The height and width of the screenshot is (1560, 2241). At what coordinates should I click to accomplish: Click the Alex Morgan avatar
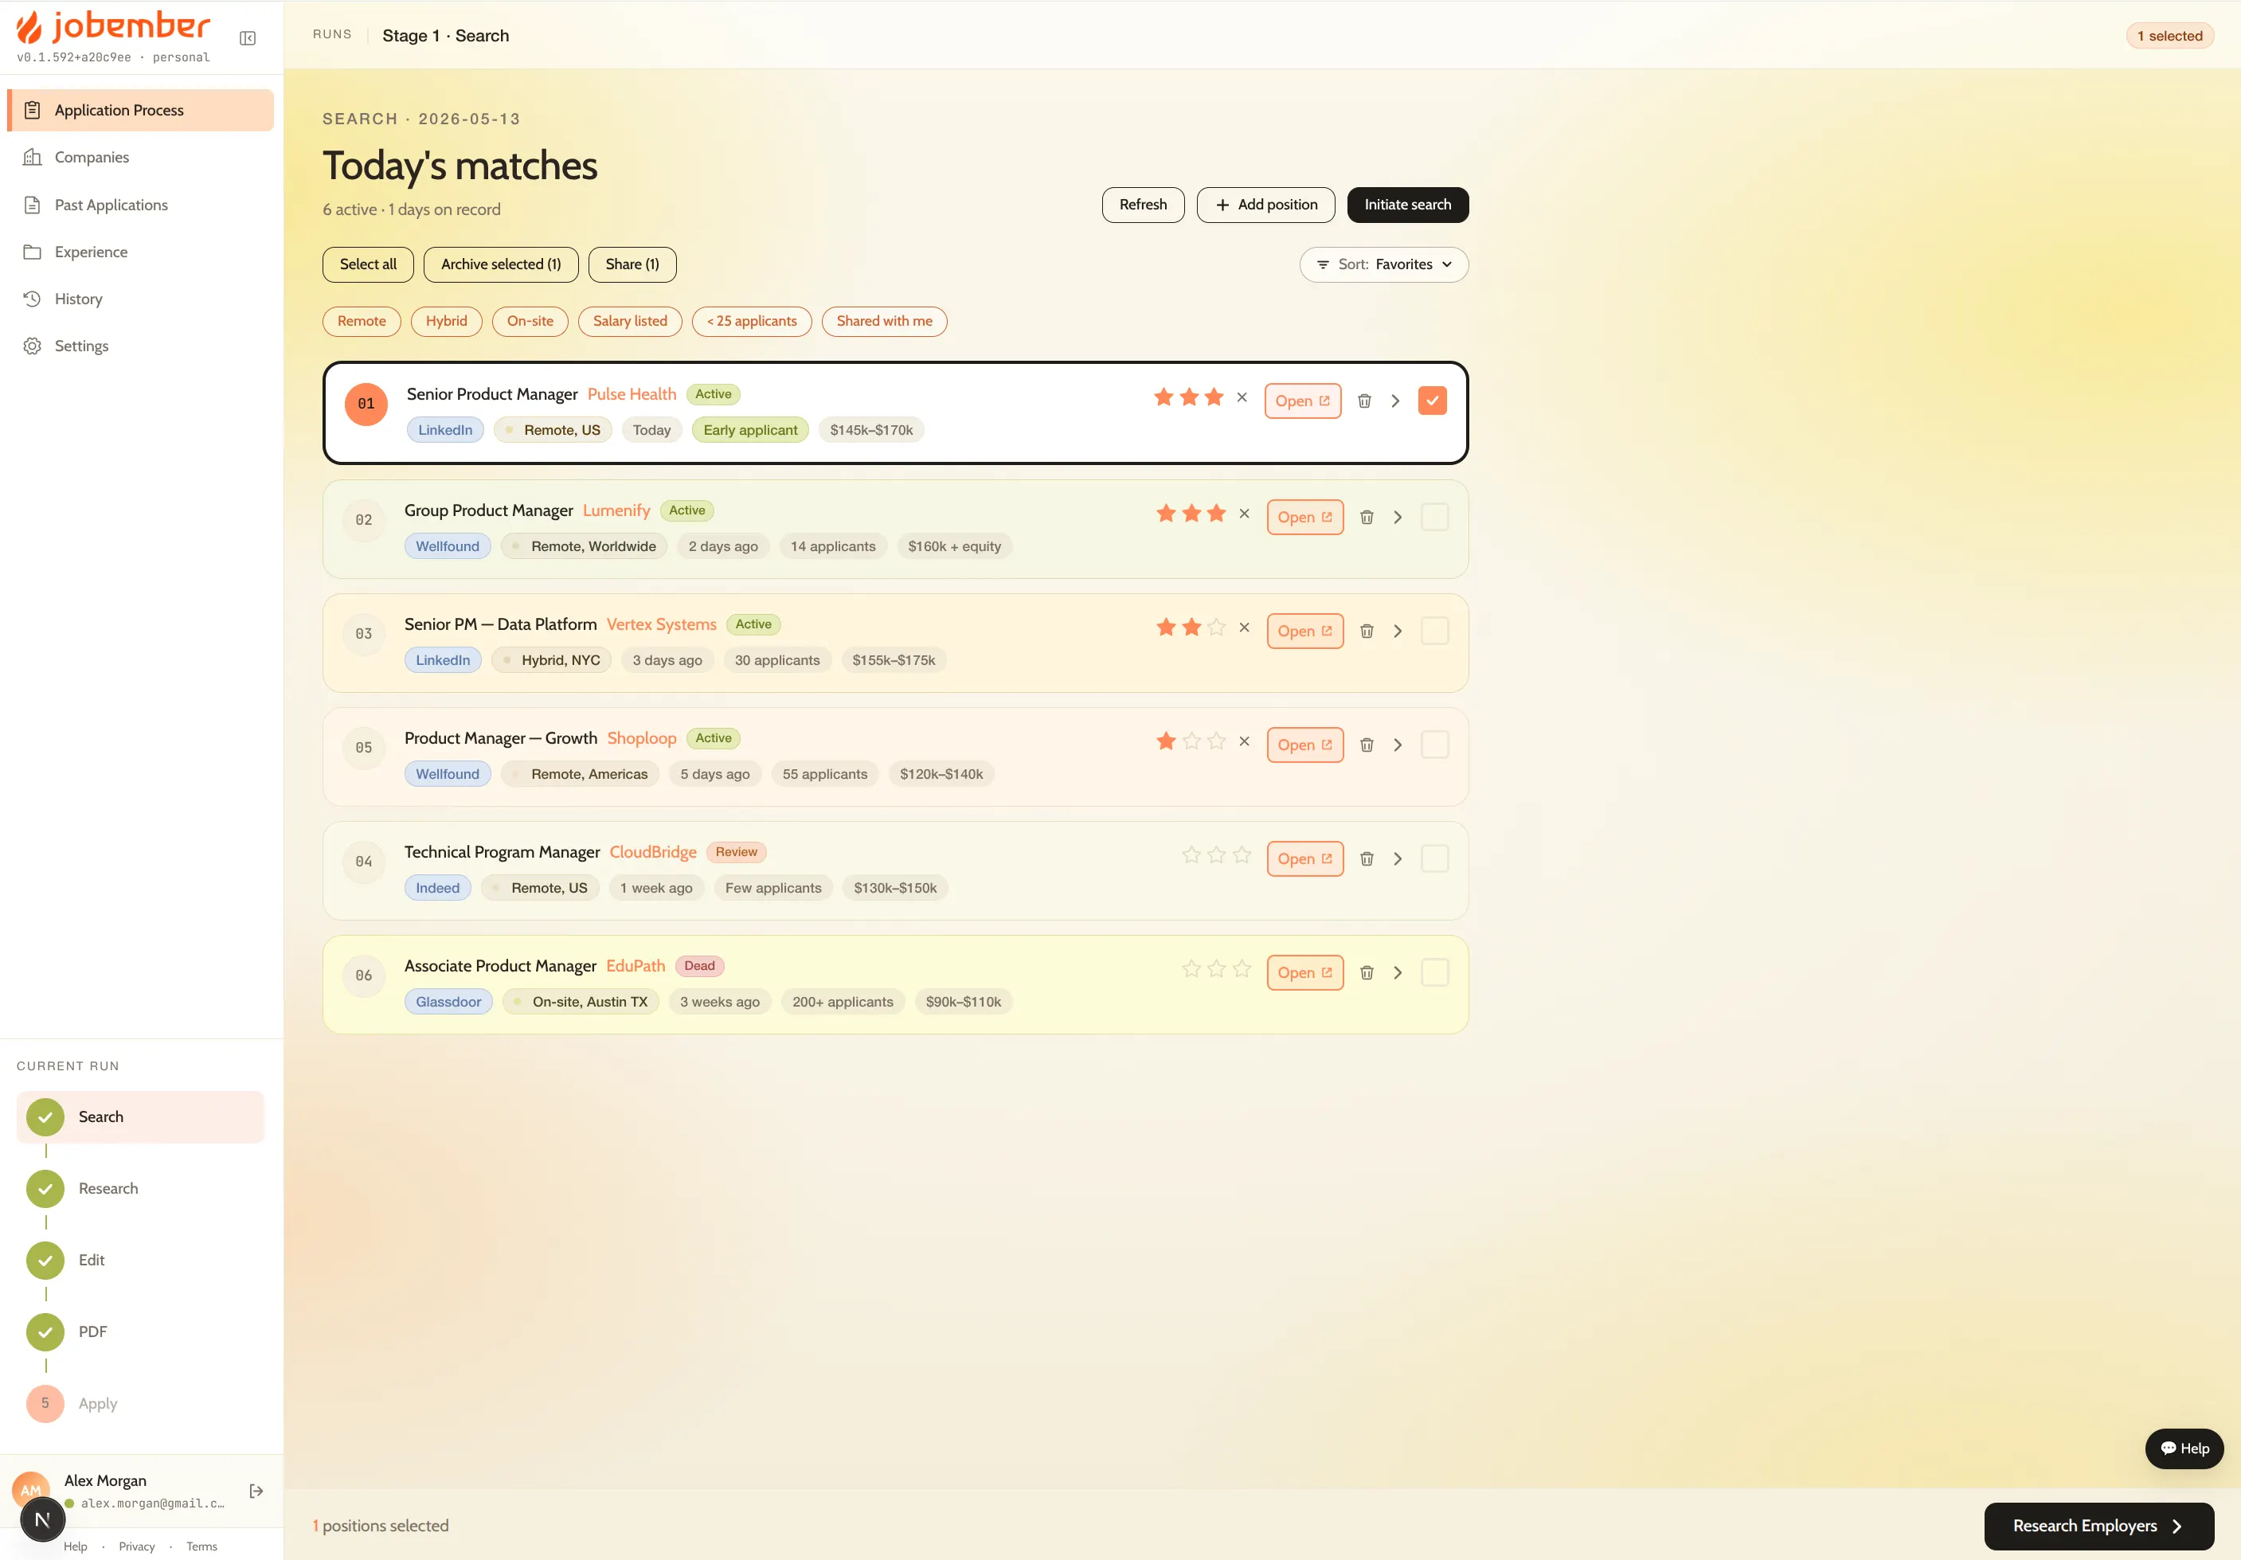[x=30, y=1489]
